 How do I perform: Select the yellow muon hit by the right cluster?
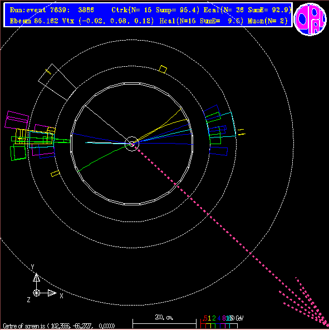(242, 132)
